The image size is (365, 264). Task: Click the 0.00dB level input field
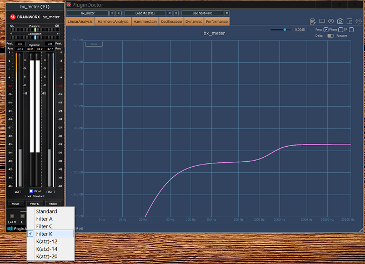(x=300, y=29)
